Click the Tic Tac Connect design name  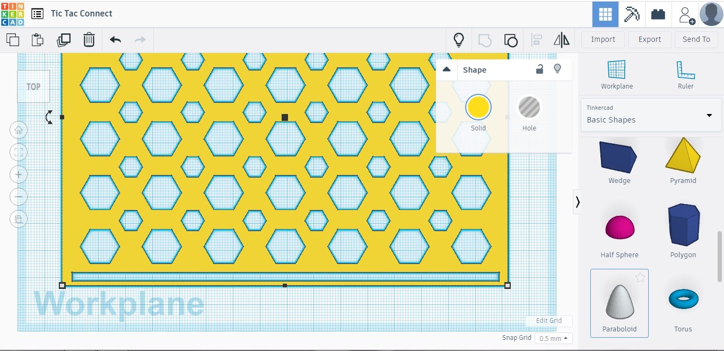82,14
